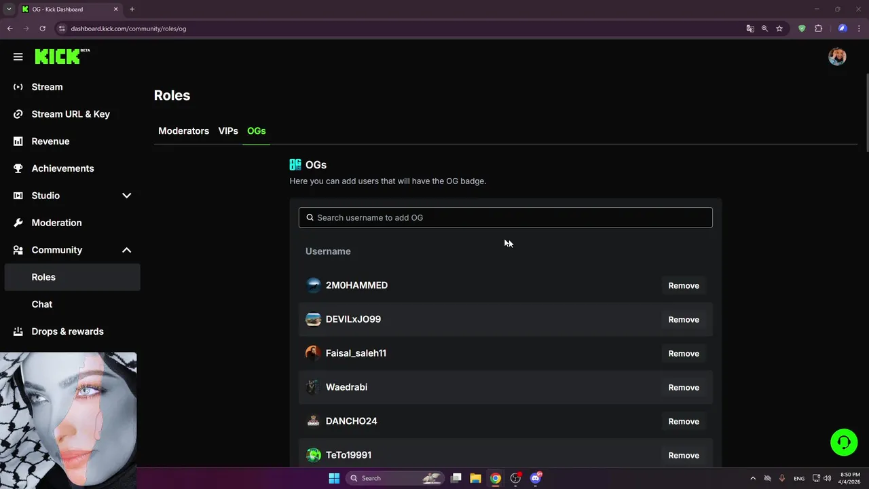The width and height of the screenshot is (869, 489).
Task: Open the tab search dropdown arrow
Action: (x=9, y=9)
